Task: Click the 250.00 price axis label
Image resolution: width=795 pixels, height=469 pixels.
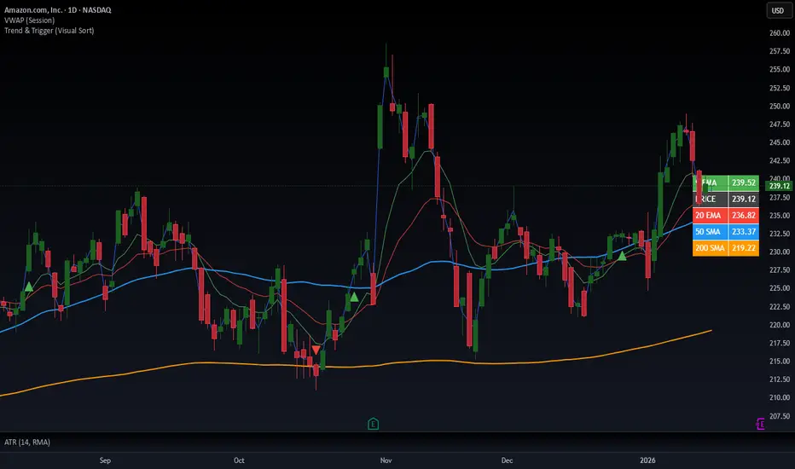Action: tap(780, 106)
